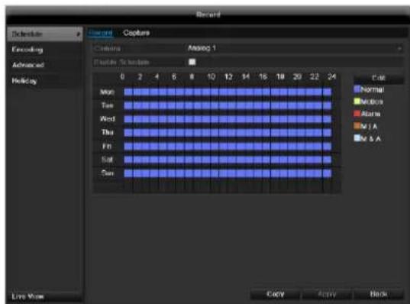Image resolution: width=410 pixels, height=304 pixels.
Task: Click the Tue schedule row bar
Action: coord(228,105)
